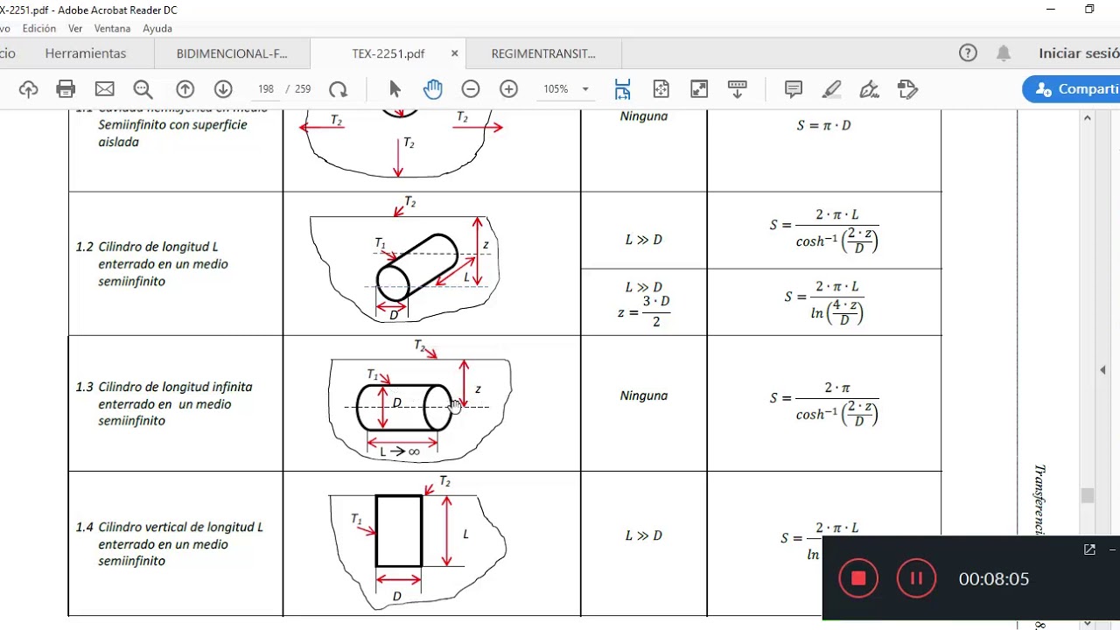Add a comment note
This screenshot has width=1120, height=630.
click(794, 89)
